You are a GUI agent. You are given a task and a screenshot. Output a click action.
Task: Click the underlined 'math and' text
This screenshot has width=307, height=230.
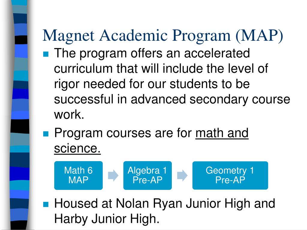point(222,133)
